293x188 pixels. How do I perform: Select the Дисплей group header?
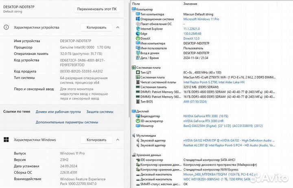[140, 111]
